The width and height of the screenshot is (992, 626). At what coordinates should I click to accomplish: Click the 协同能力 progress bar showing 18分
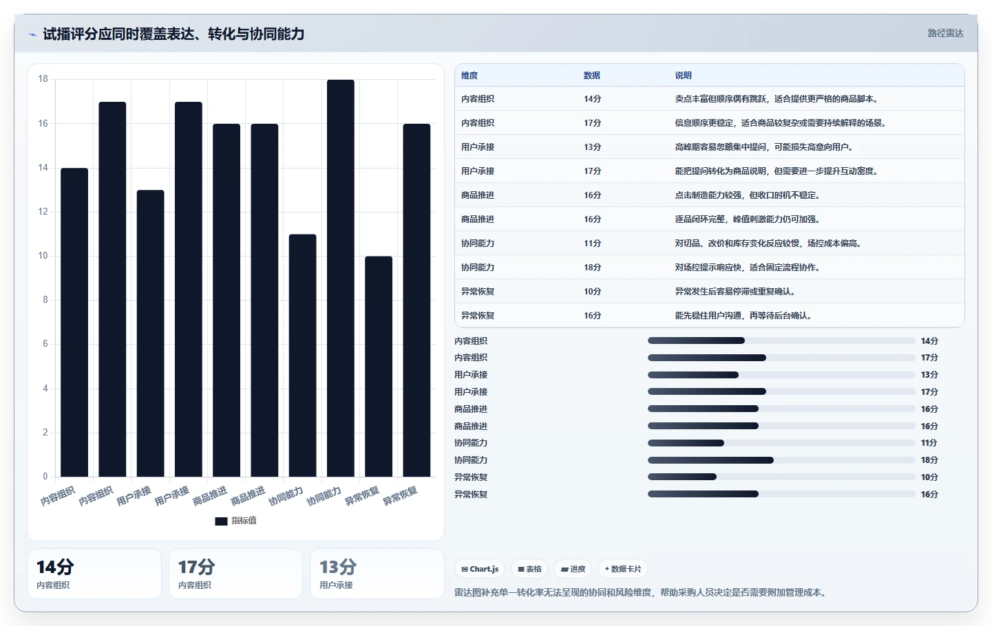coord(781,460)
